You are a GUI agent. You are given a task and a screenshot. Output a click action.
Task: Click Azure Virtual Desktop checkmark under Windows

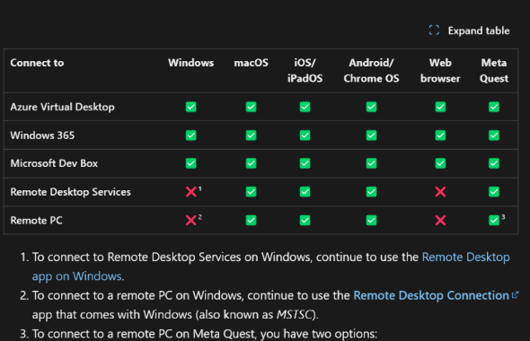191,107
